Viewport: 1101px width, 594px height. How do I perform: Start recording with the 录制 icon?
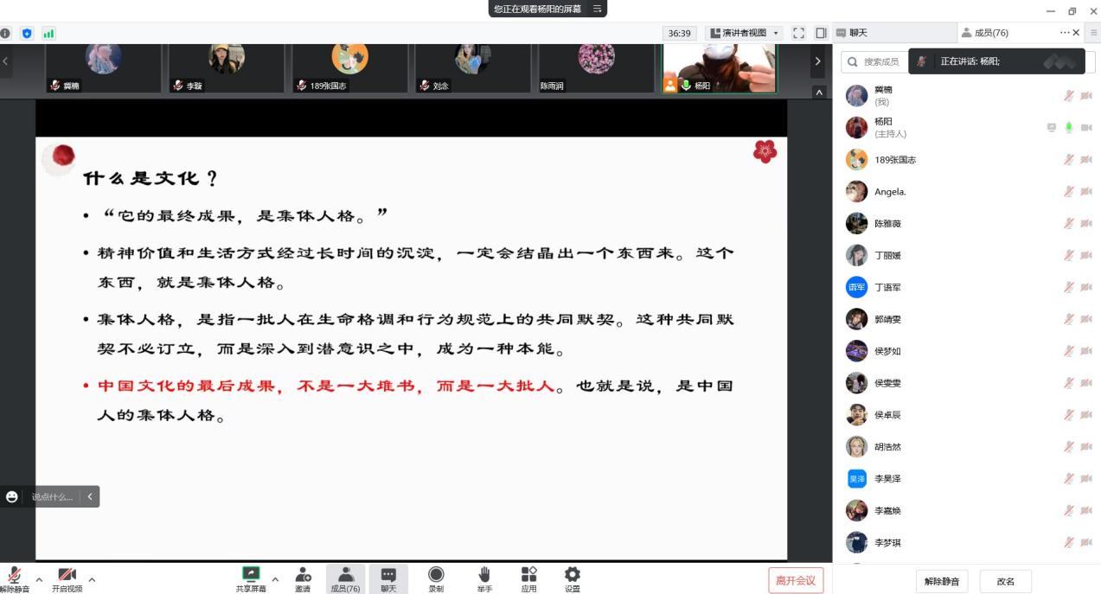[x=436, y=574]
